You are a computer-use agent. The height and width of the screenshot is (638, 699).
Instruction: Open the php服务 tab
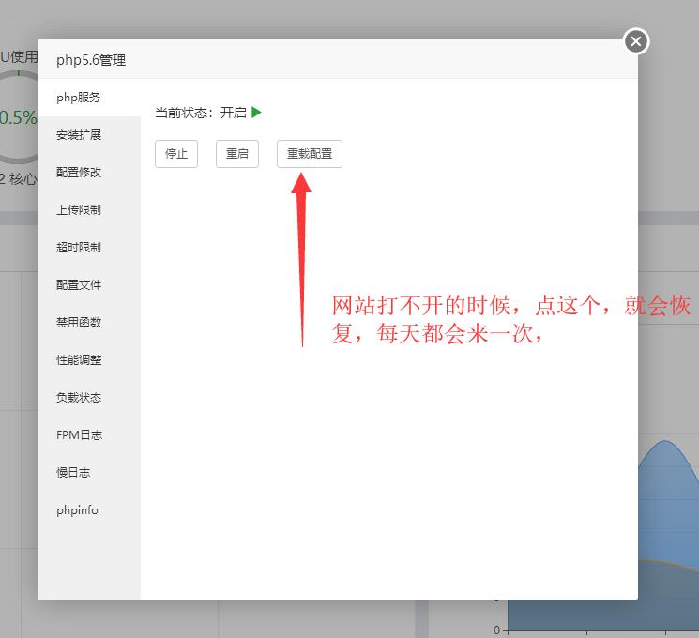pos(89,98)
